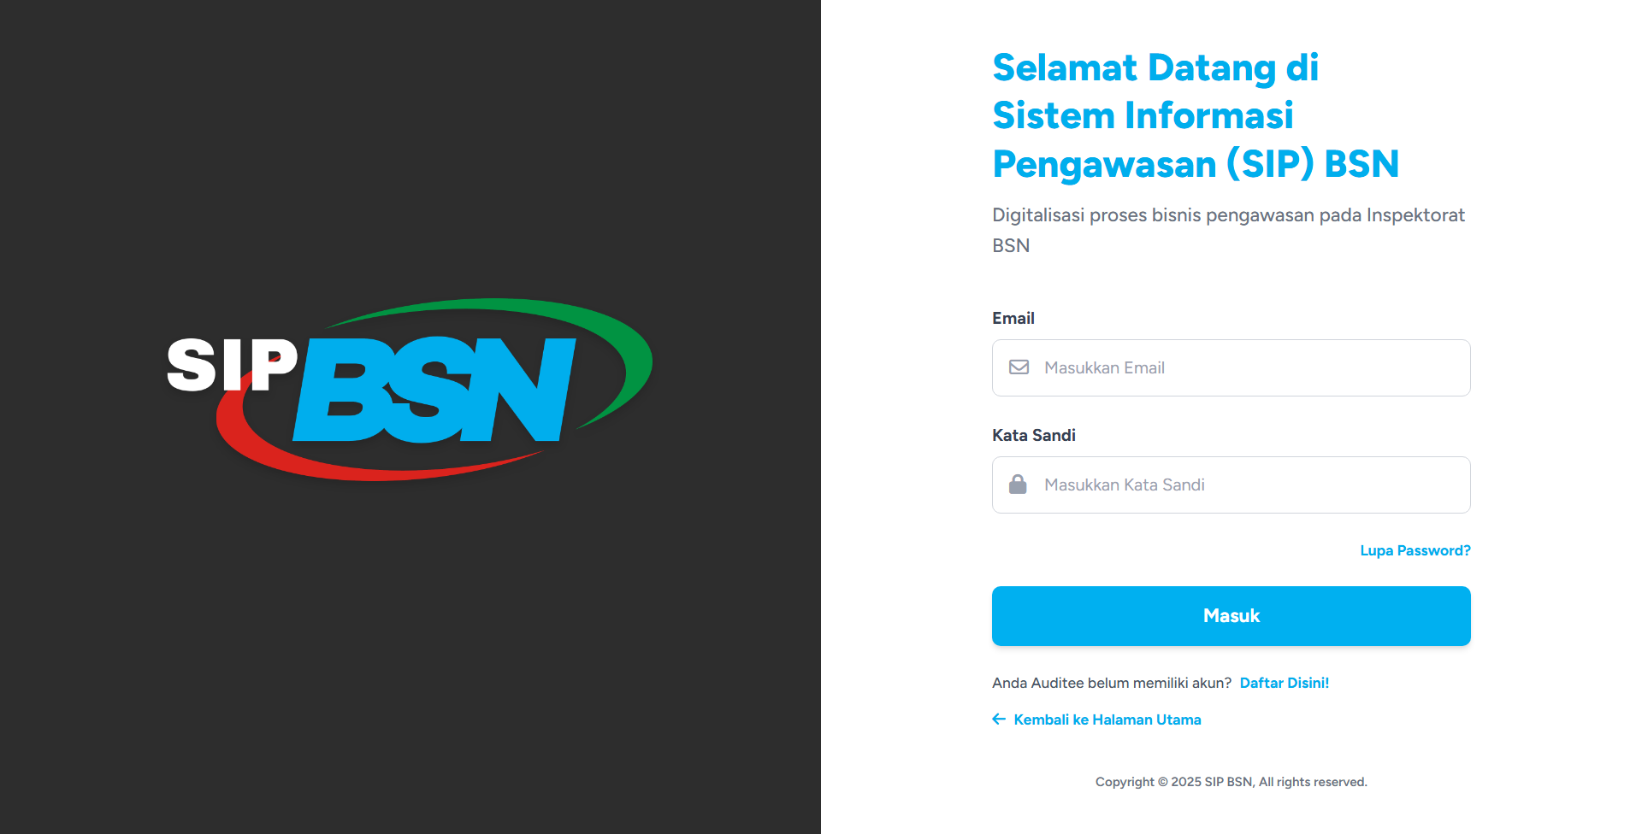Screen dimensions: 1642x834
Task: Open the Lupa Password? link
Action: 1415,550
